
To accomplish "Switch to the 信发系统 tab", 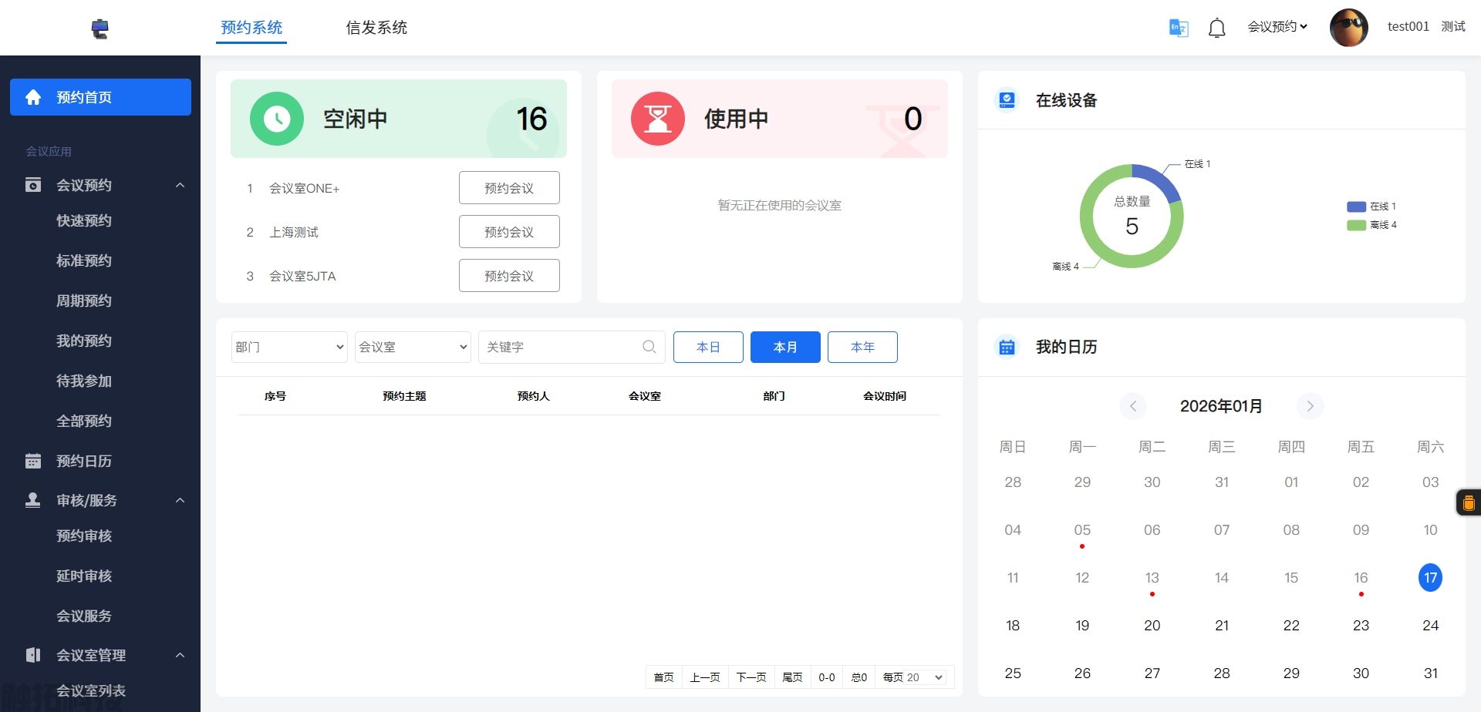I will coord(376,27).
